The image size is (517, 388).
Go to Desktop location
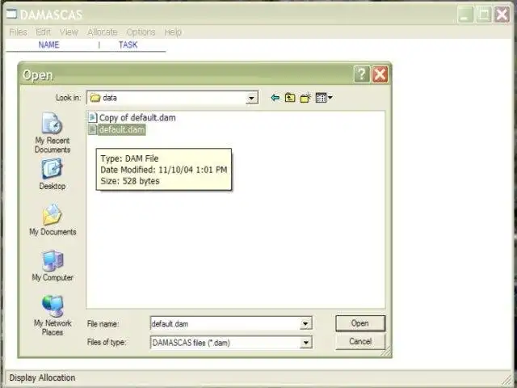[52, 175]
